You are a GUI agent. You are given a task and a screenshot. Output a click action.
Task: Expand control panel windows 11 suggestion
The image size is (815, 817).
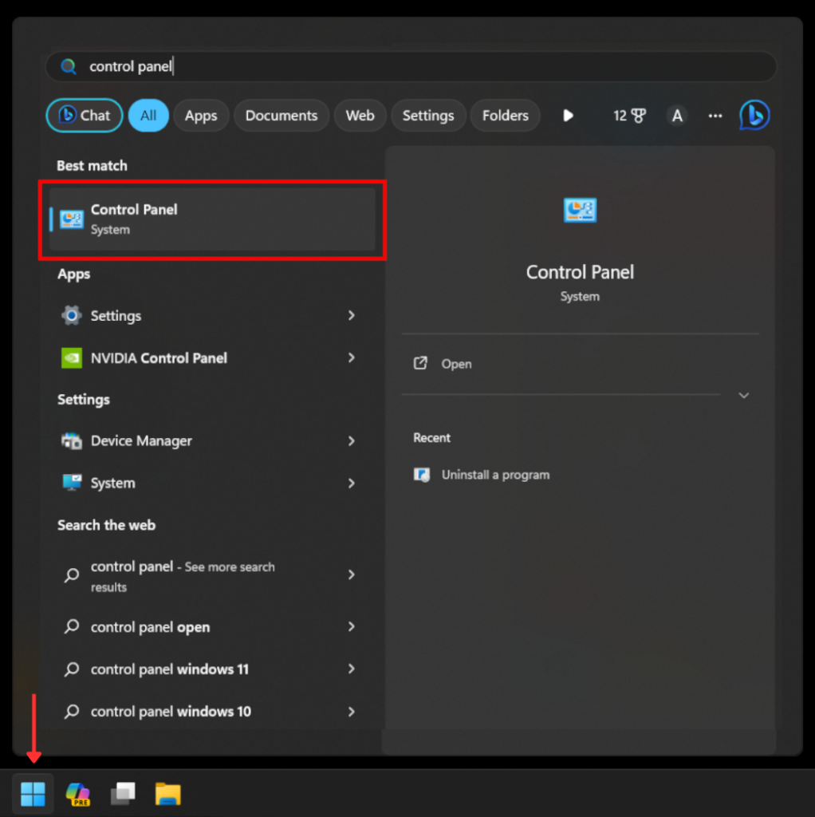(x=351, y=669)
